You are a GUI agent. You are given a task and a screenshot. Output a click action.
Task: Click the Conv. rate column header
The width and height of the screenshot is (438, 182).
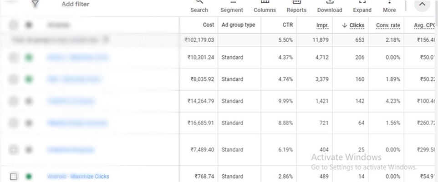[x=388, y=25]
